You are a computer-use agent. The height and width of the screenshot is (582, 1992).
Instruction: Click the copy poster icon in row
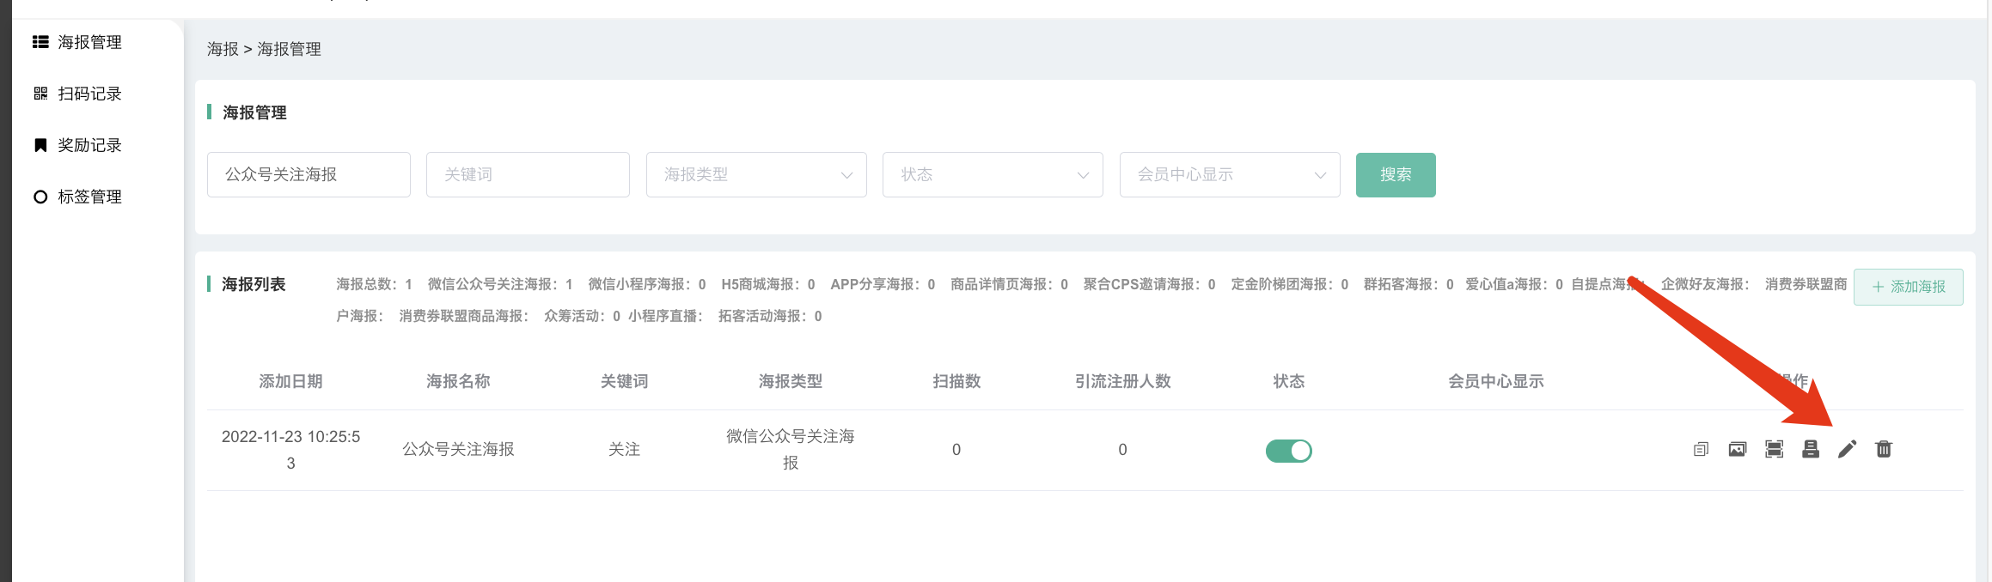[x=1701, y=450]
